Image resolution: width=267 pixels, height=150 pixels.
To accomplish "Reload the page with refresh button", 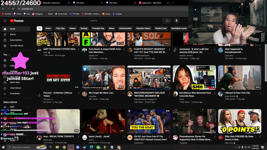I will coord(13,9).
